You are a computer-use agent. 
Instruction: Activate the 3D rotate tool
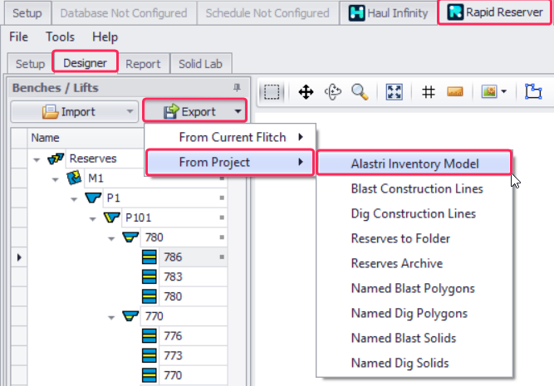(x=333, y=92)
